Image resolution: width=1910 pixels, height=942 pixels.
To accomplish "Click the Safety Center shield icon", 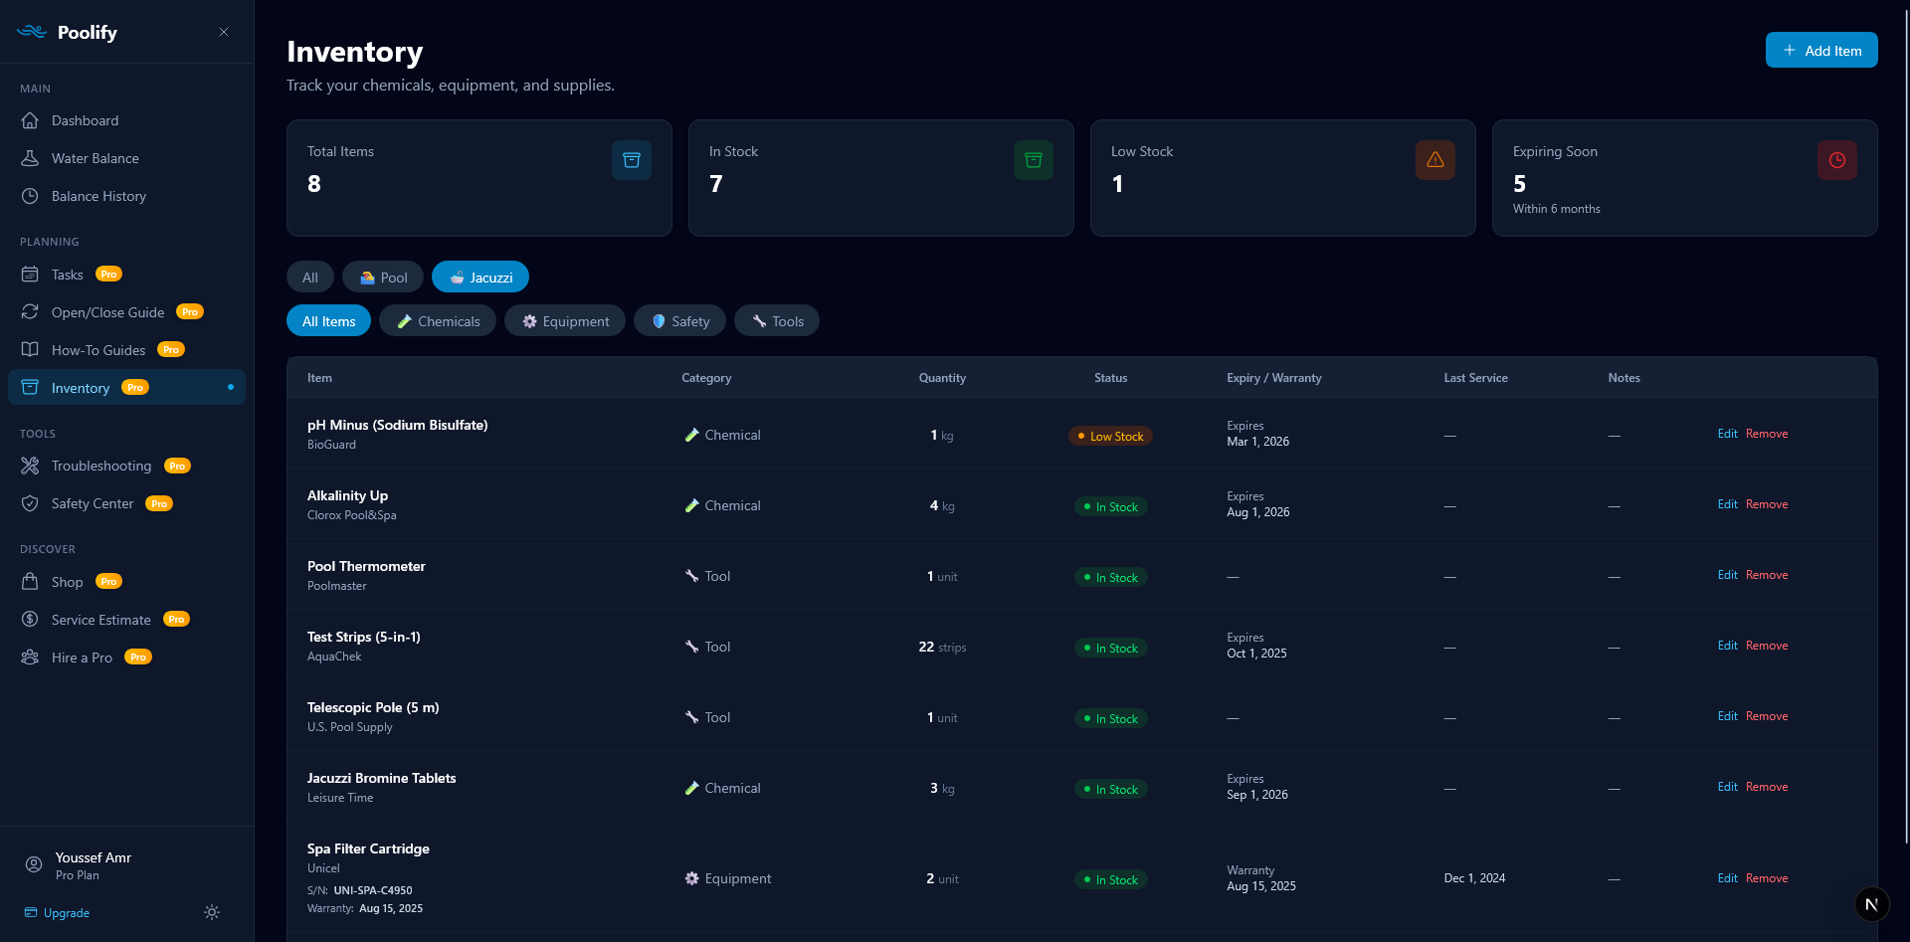I will click(30, 503).
